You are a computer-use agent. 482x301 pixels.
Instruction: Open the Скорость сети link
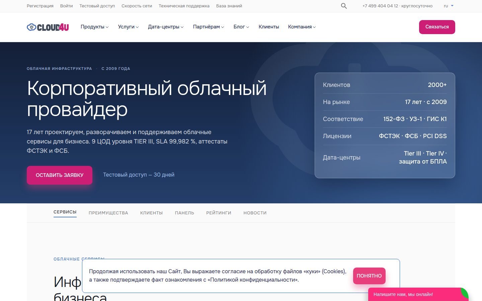pyautogui.click(x=137, y=6)
